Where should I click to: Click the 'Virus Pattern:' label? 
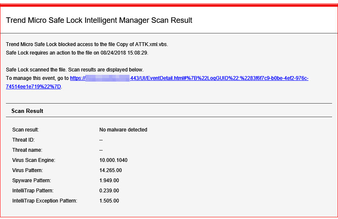coord(27,170)
